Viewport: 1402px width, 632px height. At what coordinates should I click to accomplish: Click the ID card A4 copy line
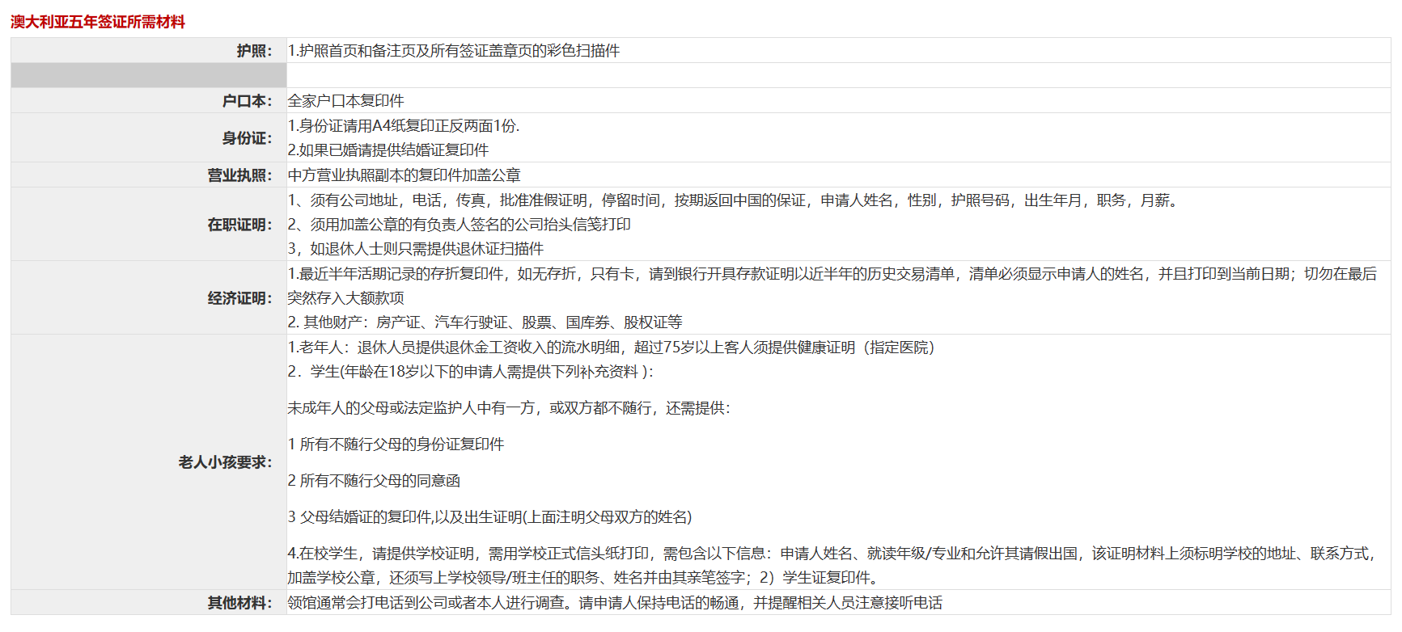[x=404, y=126]
